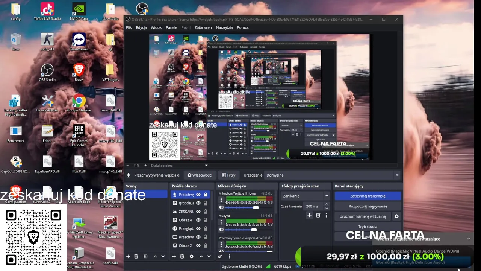Decrease Czas trwania with down arrow
481x271 pixels.
point(327,208)
